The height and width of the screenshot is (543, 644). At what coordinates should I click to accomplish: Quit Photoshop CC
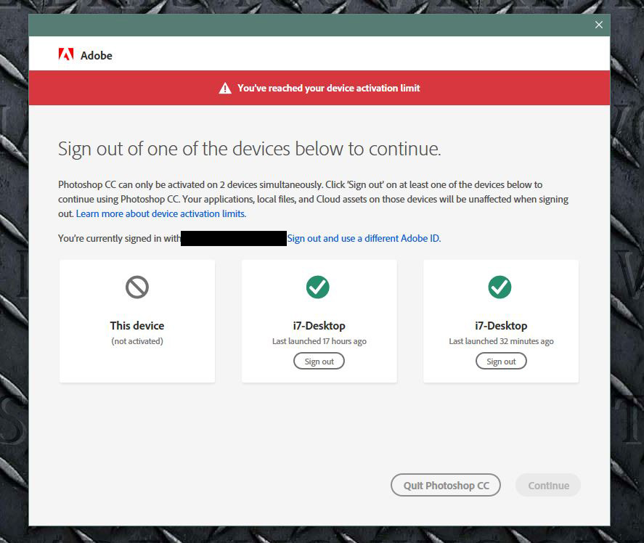pyautogui.click(x=446, y=485)
